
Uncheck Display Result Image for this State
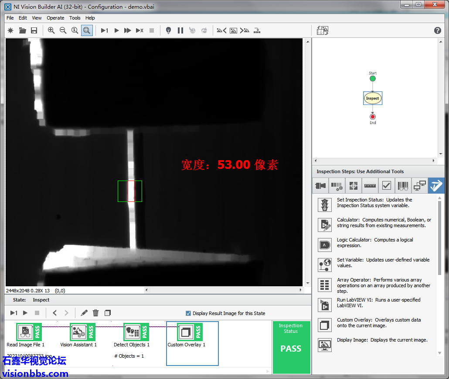point(188,313)
